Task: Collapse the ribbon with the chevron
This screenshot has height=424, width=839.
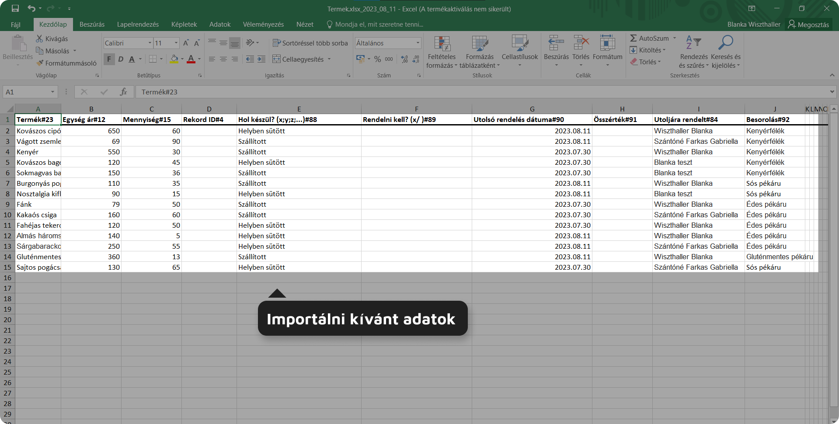Action: click(832, 75)
